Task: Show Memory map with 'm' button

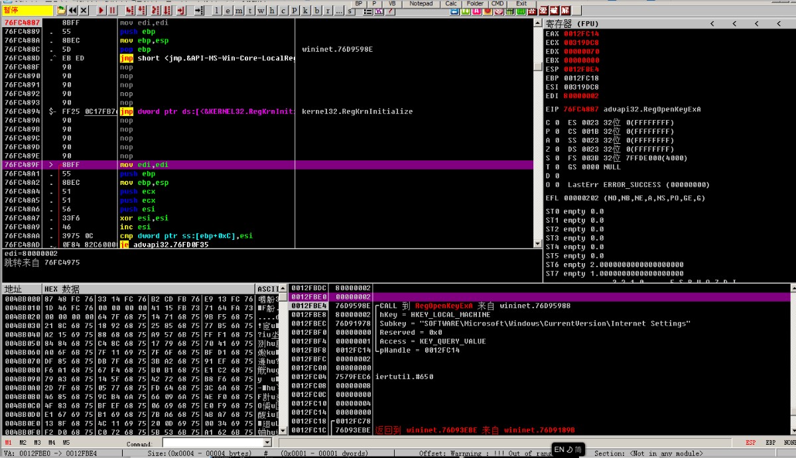Action: (x=239, y=11)
